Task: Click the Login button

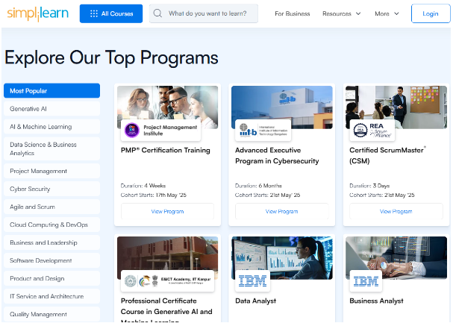Action: click(431, 13)
